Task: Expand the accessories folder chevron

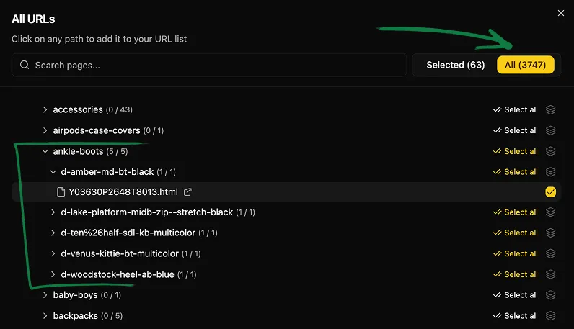Action: point(45,110)
